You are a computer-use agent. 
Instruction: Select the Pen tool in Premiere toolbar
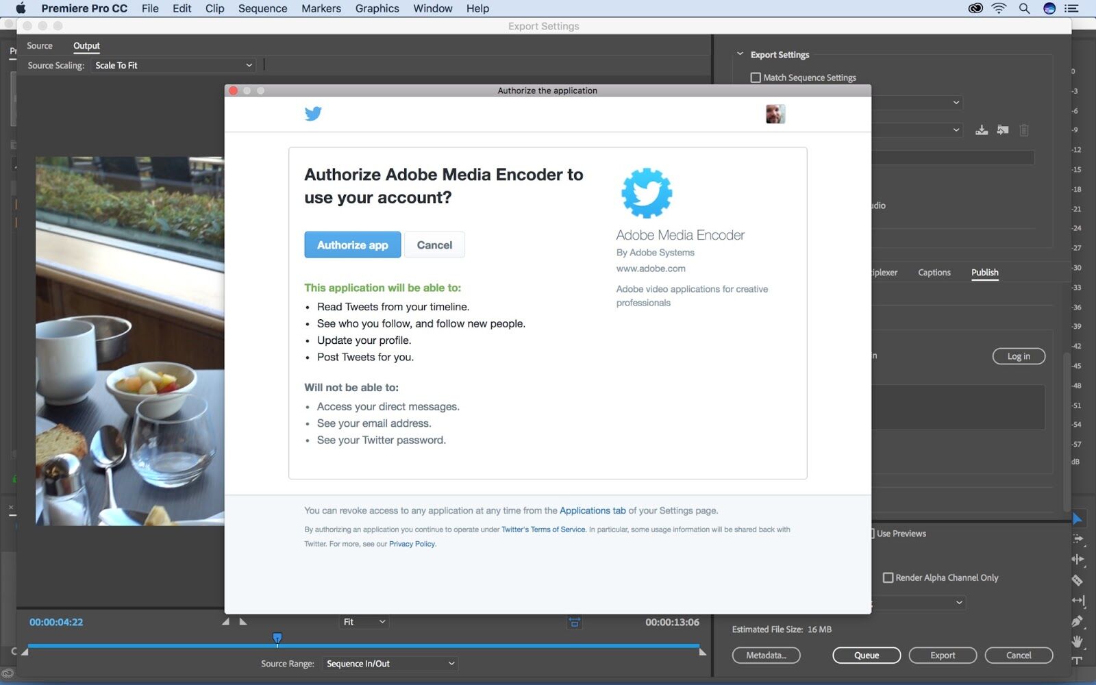(x=1078, y=621)
